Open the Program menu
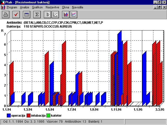The image size is (167, 125). (12, 7)
